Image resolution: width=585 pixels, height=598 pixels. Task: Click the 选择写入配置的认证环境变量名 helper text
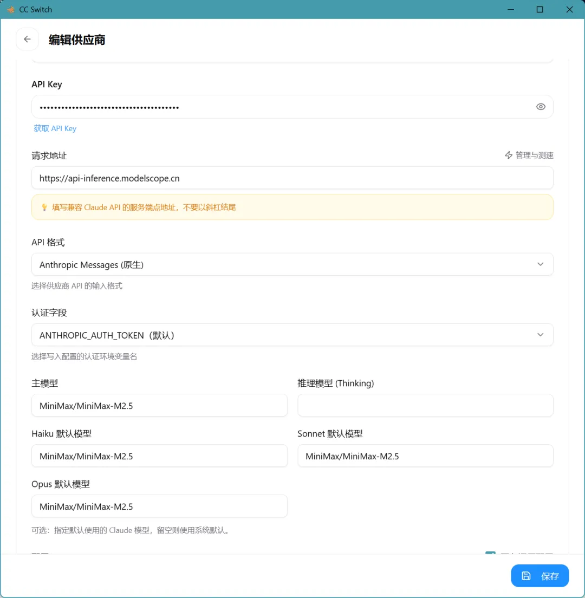tap(84, 356)
